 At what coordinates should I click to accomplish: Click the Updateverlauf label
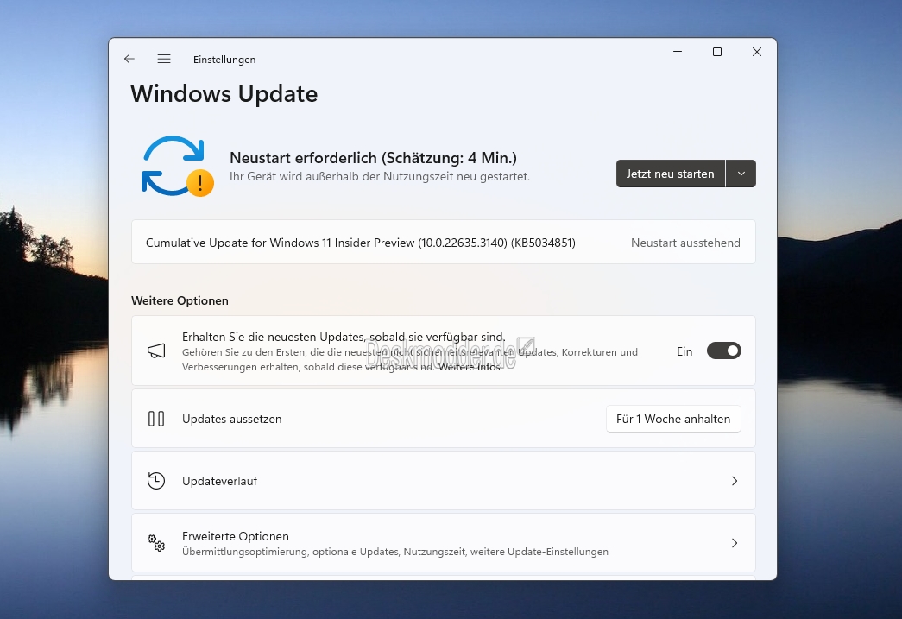(220, 481)
